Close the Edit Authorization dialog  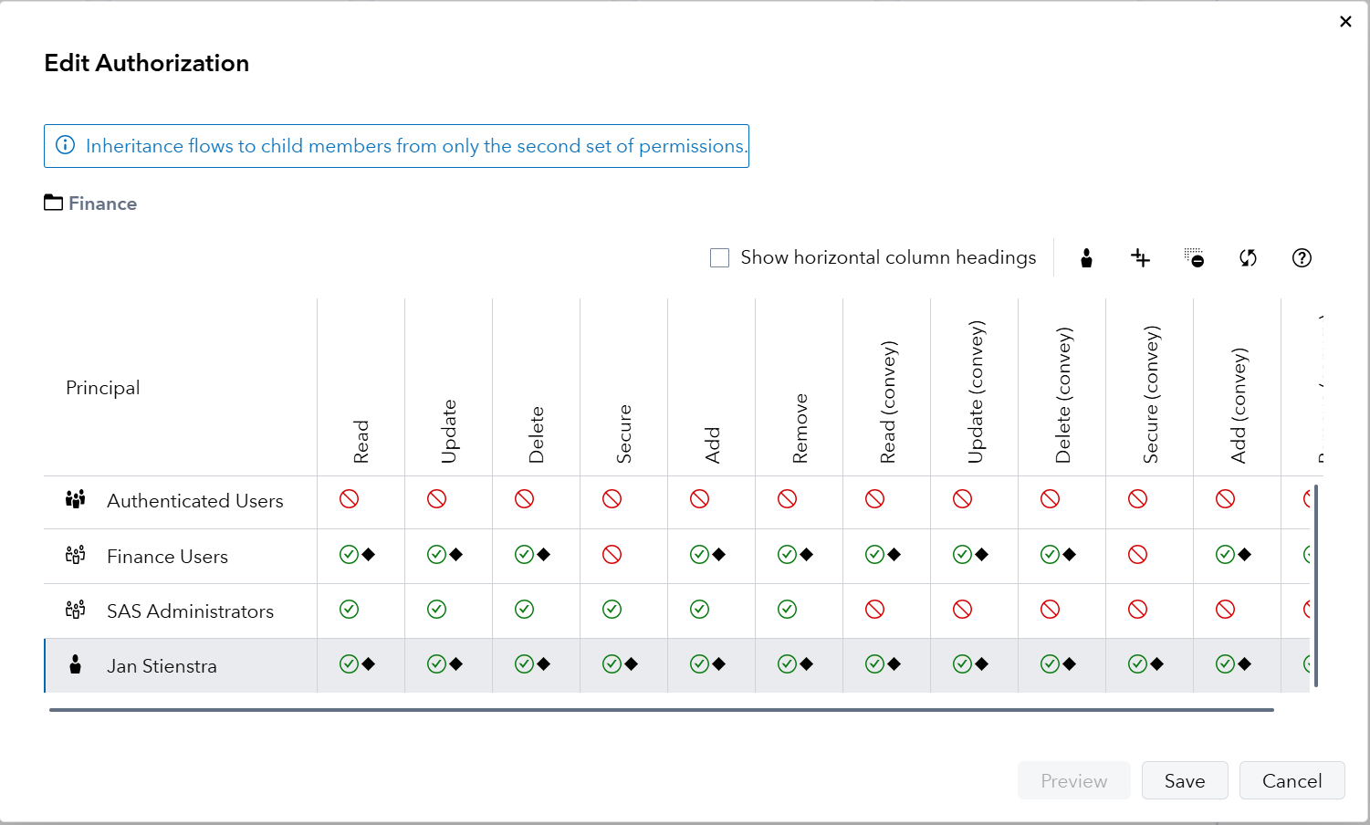pos(1345,22)
